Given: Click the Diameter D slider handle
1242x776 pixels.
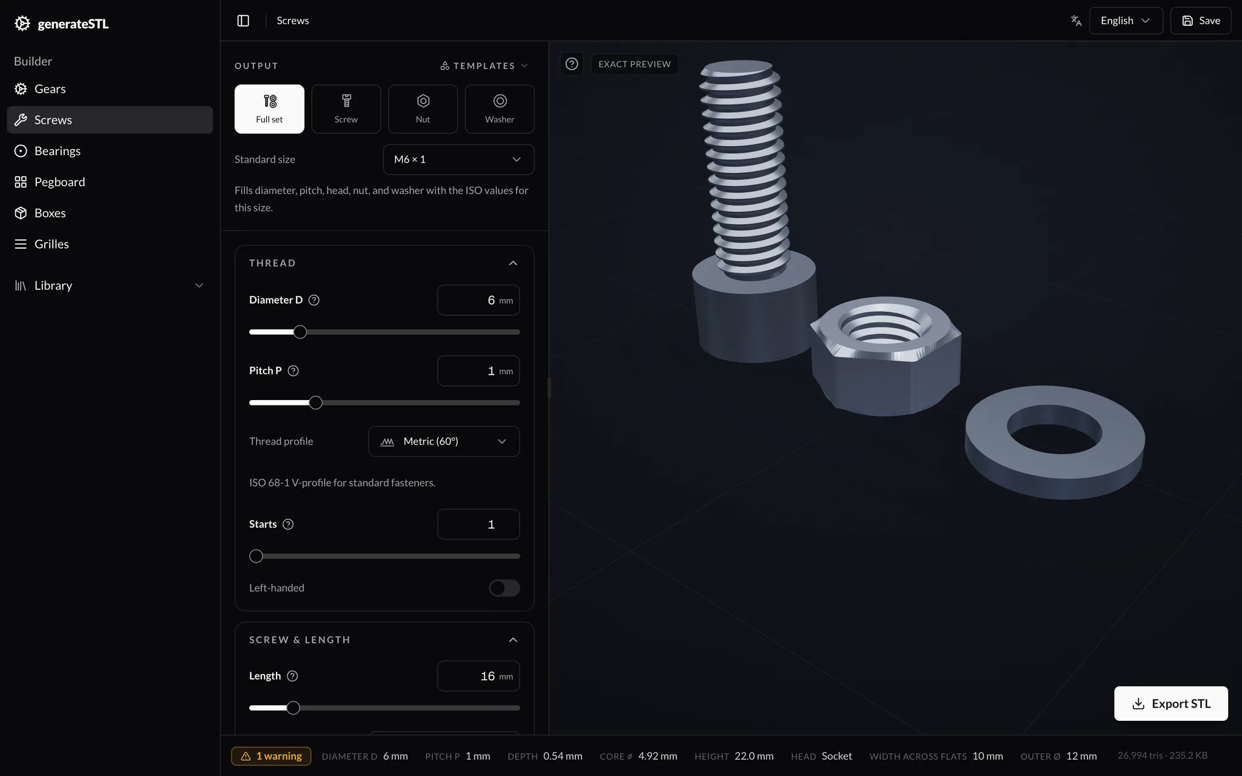Looking at the screenshot, I should pos(300,332).
